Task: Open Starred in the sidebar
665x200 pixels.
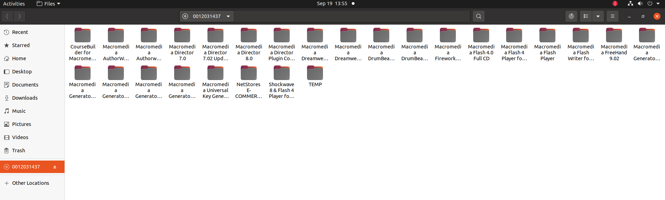Action: coord(32,45)
